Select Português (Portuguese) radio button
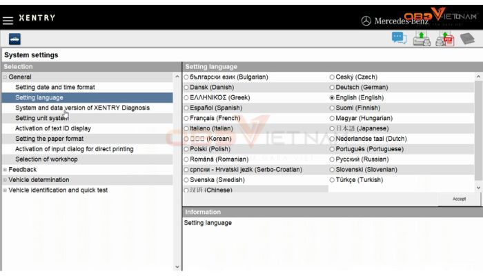 pyautogui.click(x=332, y=149)
